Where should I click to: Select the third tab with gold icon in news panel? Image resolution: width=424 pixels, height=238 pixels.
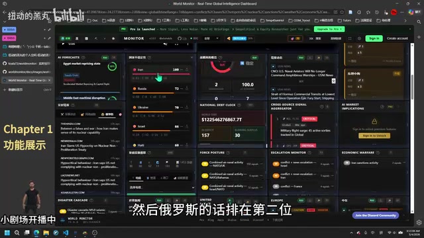tap(107, 114)
